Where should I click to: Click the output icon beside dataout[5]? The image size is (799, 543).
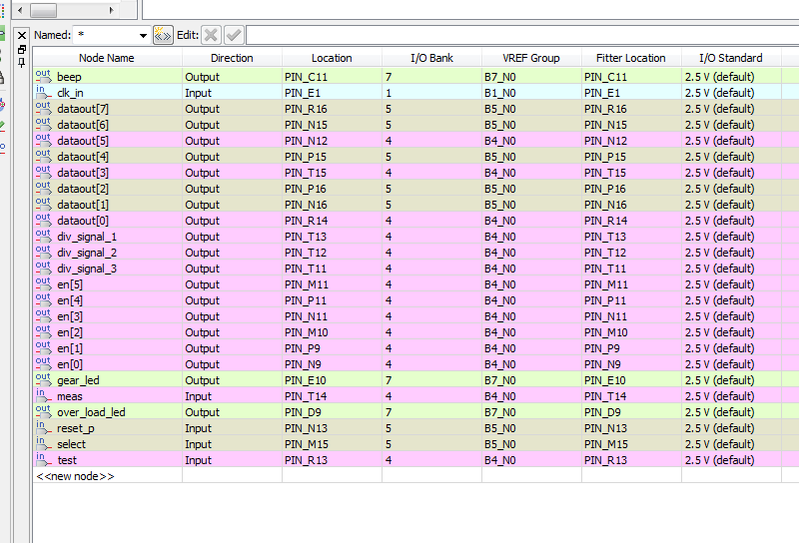(43, 140)
